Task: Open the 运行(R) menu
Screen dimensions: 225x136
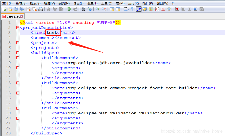Action: (133, 3)
